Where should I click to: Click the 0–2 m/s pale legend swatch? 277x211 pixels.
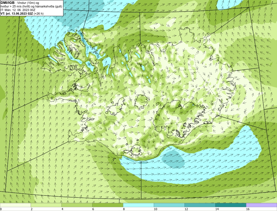(x=15, y=205)
